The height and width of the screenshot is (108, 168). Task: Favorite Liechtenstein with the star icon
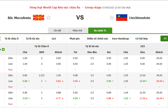[x=112, y=18]
